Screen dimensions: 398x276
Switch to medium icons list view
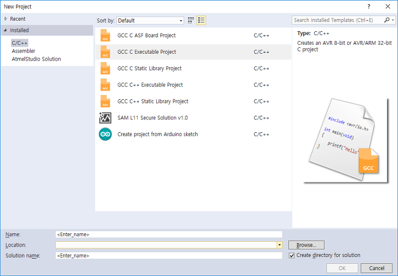click(201, 20)
